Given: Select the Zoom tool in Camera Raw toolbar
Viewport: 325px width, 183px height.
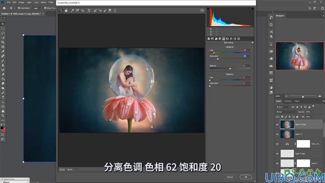Looking at the screenshot, I should (x=61, y=10).
